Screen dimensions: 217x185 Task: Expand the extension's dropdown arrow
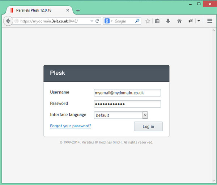pyautogui.click(x=199, y=21)
